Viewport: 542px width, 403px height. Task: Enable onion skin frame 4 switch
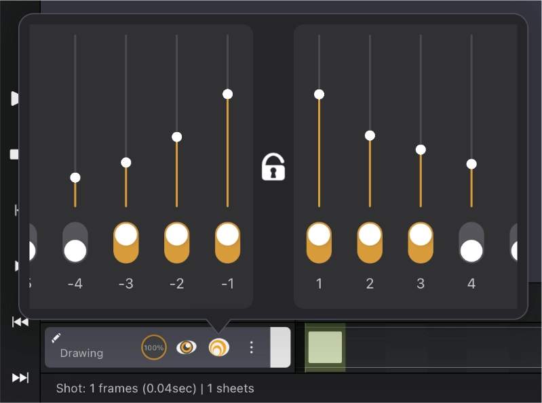[471, 242]
